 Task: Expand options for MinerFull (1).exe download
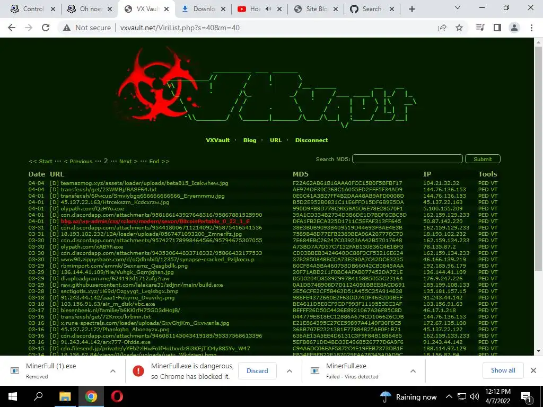coord(112,371)
